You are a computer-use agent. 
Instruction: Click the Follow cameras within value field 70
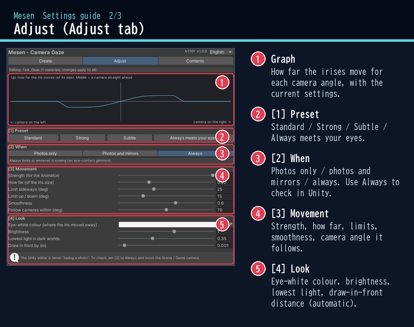click(x=224, y=210)
